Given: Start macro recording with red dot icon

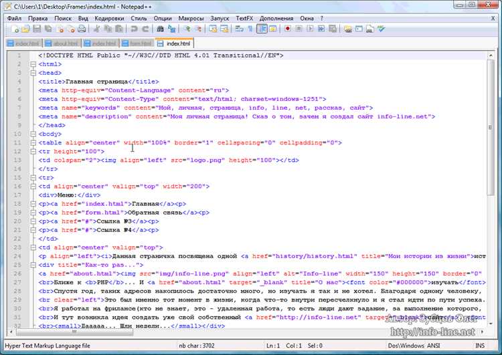Looking at the screenshot, I should point(288,29).
